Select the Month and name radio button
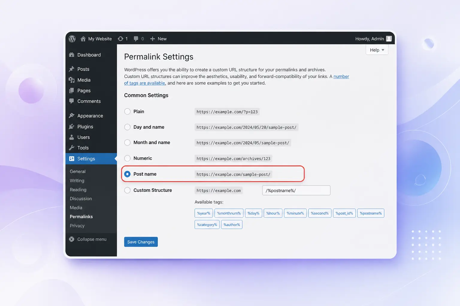This screenshot has width=460, height=306. point(127,143)
